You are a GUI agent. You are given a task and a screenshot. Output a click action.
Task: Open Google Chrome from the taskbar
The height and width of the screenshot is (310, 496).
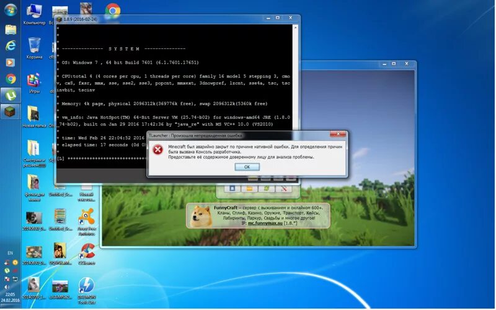[11, 79]
